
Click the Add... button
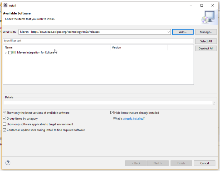pyautogui.click(x=183, y=32)
